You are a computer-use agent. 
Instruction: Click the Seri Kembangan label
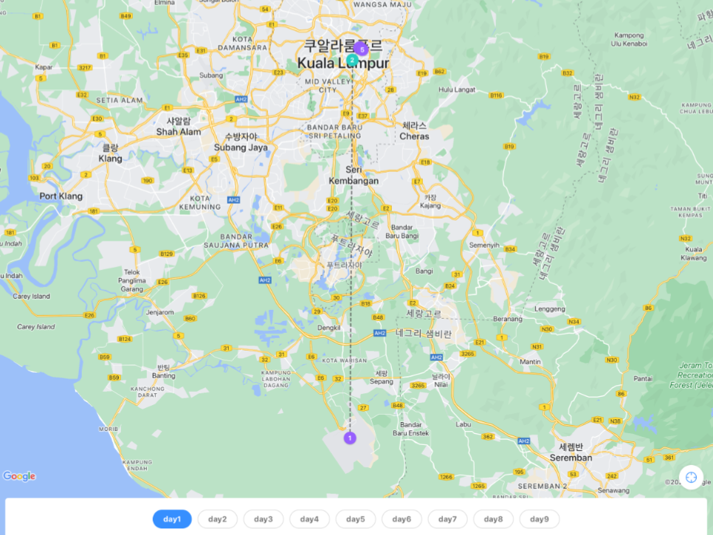click(x=354, y=175)
